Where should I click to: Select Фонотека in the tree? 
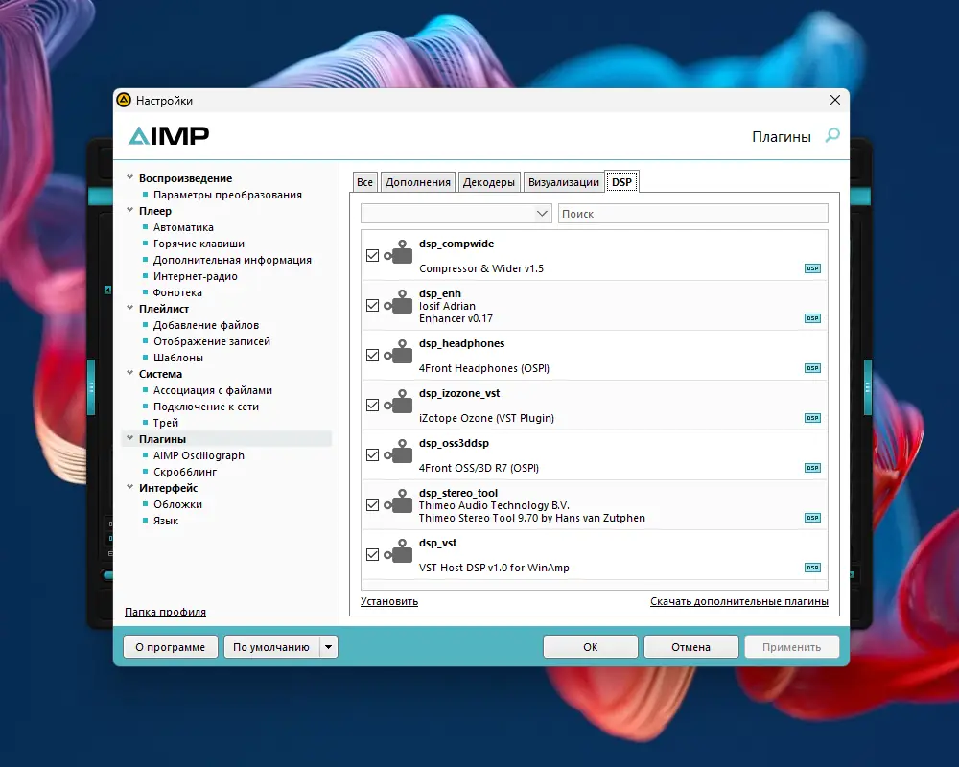click(177, 292)
